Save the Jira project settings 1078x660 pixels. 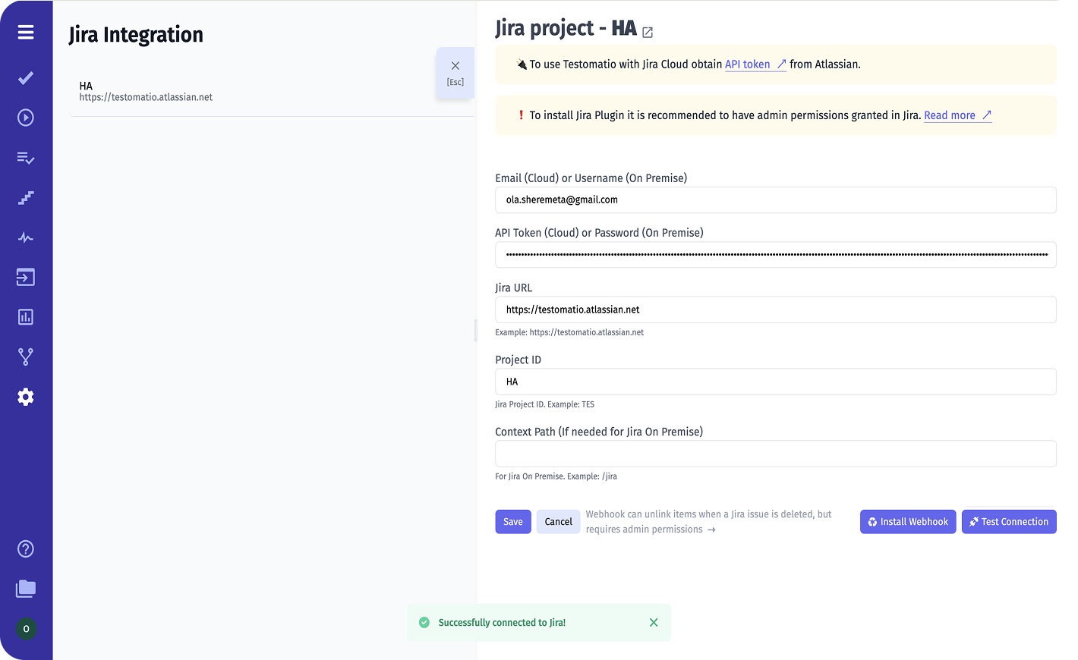[513, 522]
